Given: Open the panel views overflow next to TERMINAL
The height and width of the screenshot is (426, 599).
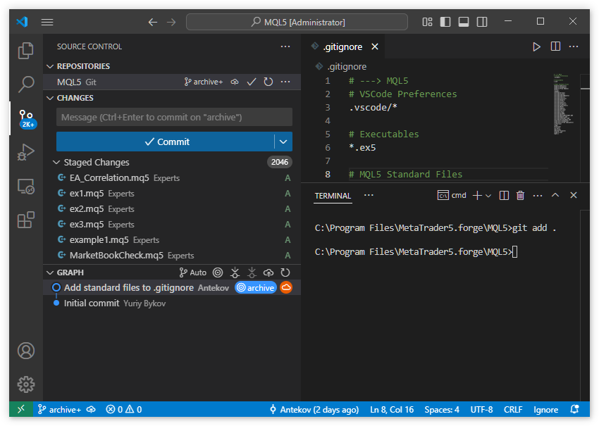Looking at the screenshot, I should click(x=369, y=195).
